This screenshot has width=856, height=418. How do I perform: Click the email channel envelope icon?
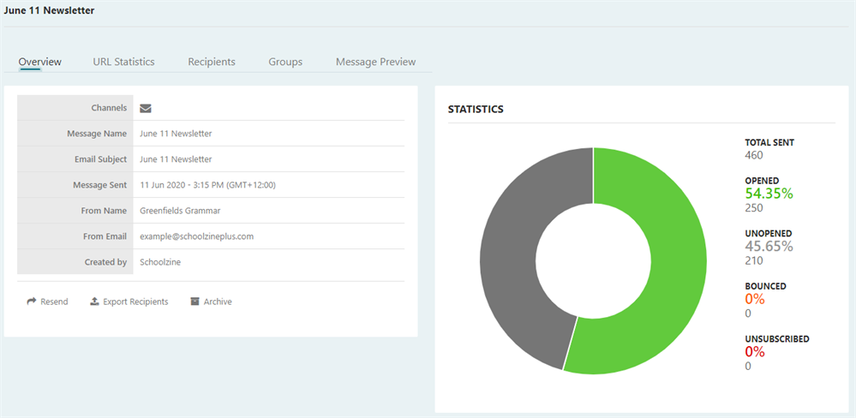point(146,108)
